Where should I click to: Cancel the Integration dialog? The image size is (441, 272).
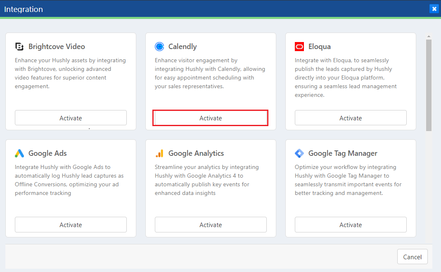click(413, 257)
